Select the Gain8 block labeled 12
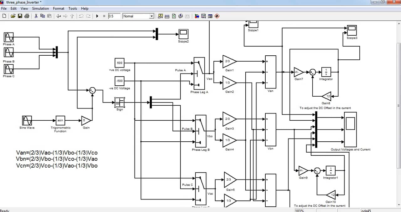401x212 pixels. [326, 96]
